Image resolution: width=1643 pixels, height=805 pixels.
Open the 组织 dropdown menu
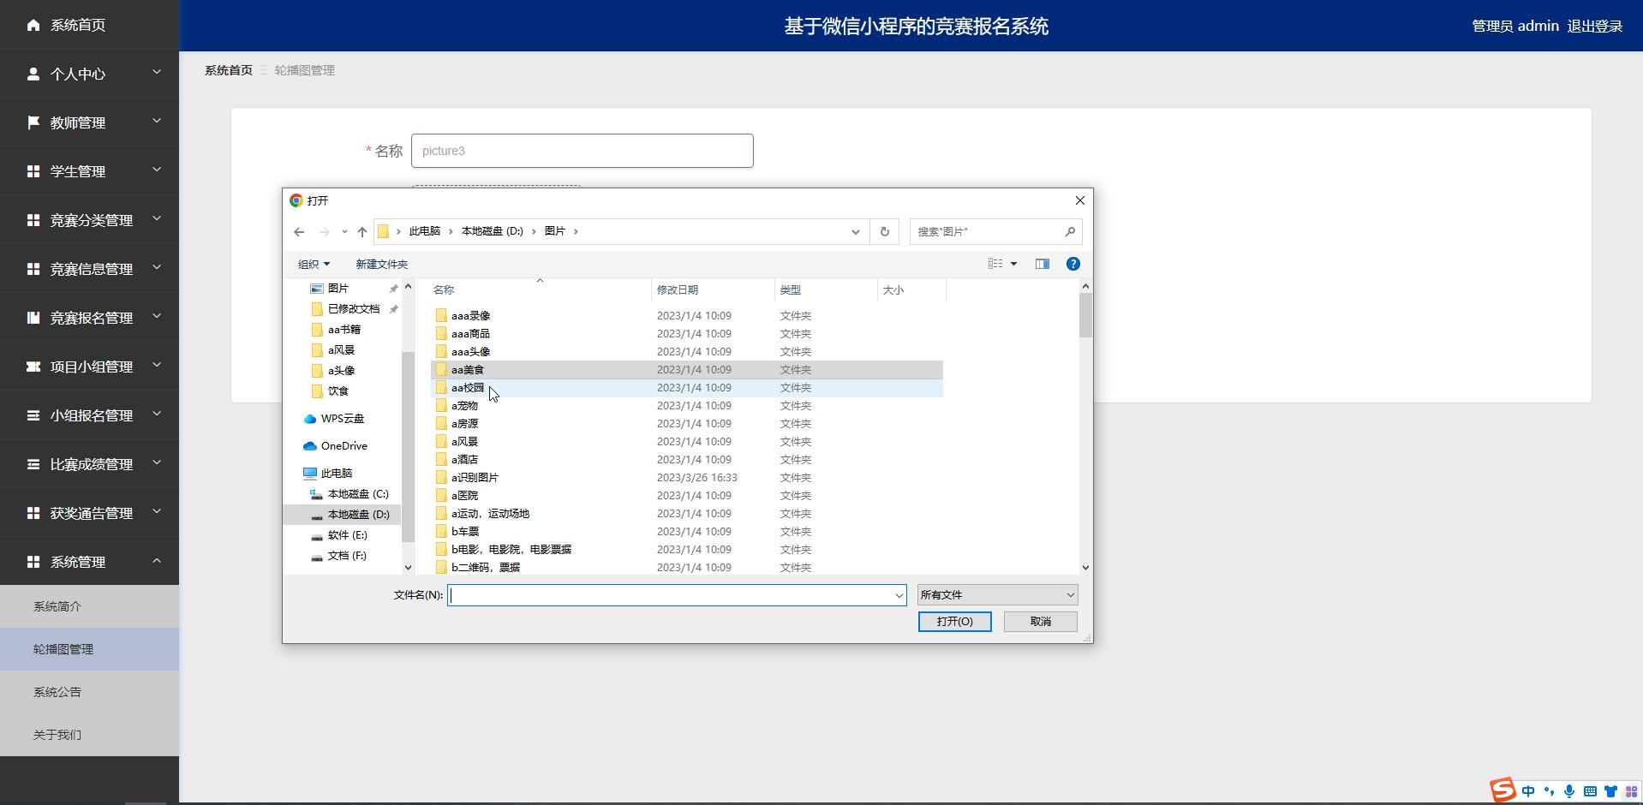(314, 264)
